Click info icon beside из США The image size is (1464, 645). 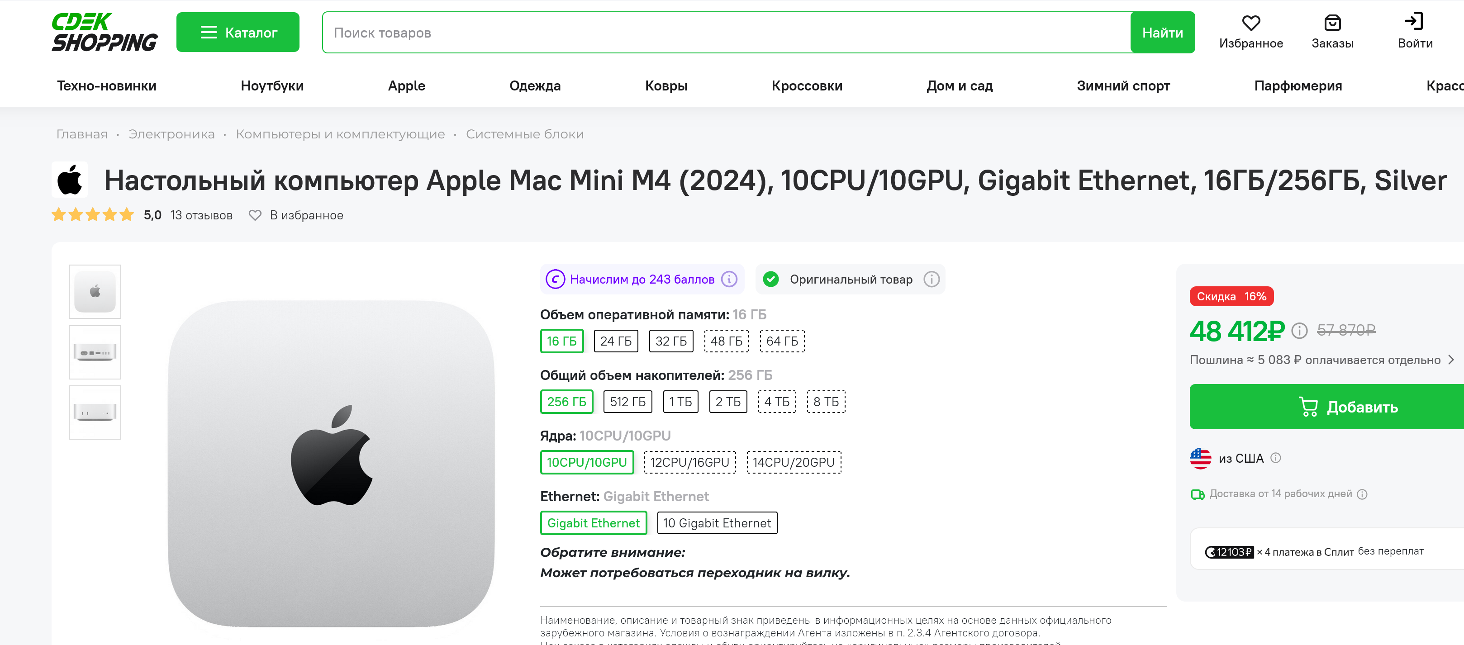click(1275, 458)
